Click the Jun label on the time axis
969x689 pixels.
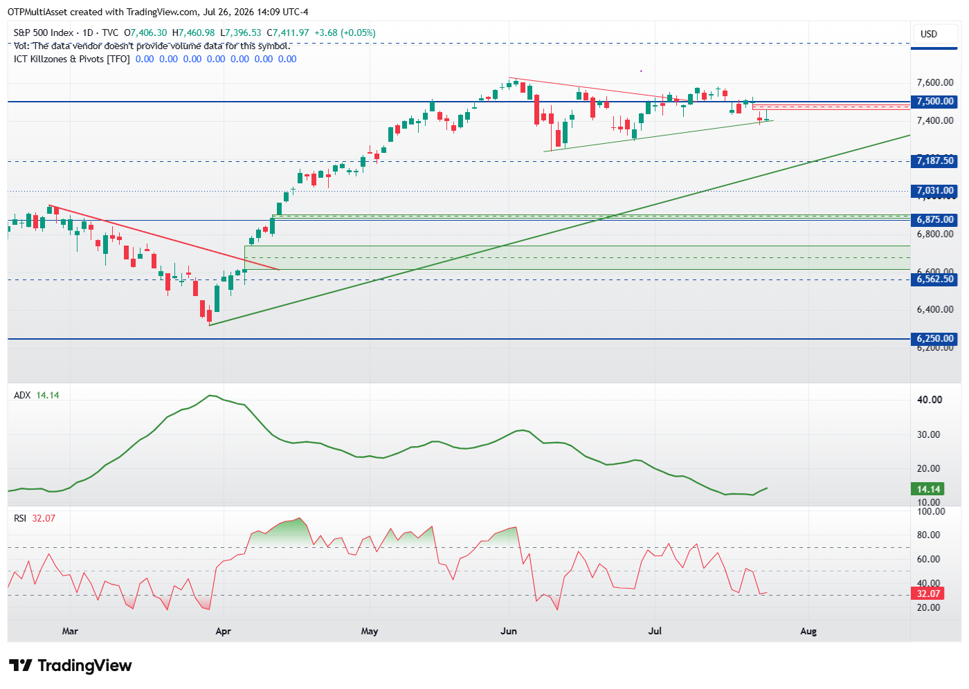[x=509, y=631]
